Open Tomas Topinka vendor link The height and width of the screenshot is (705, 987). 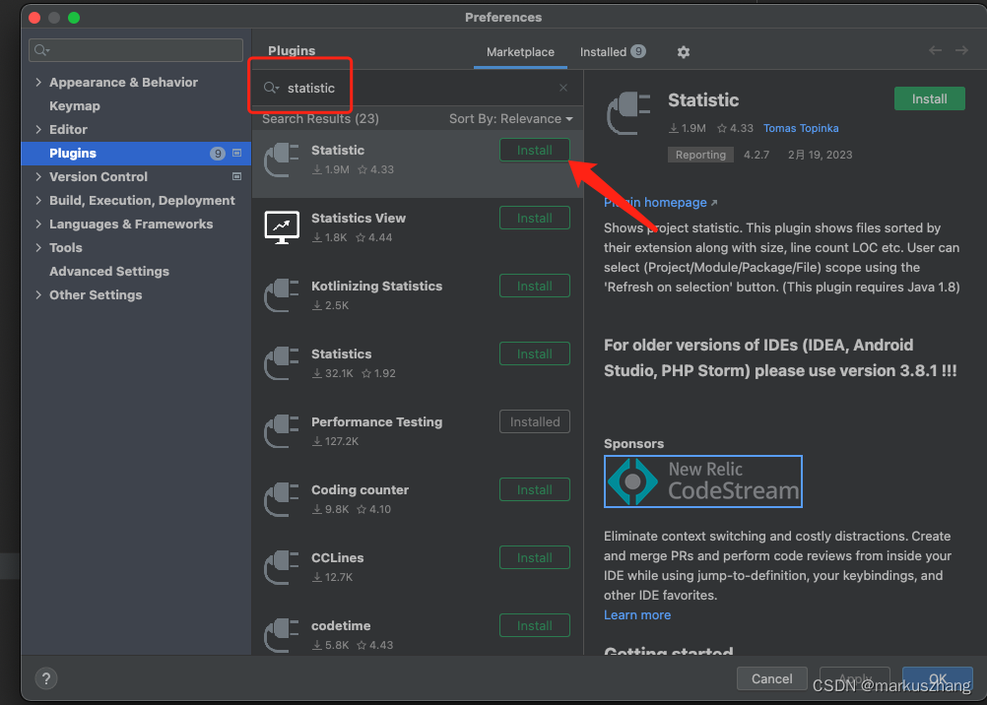801,128
